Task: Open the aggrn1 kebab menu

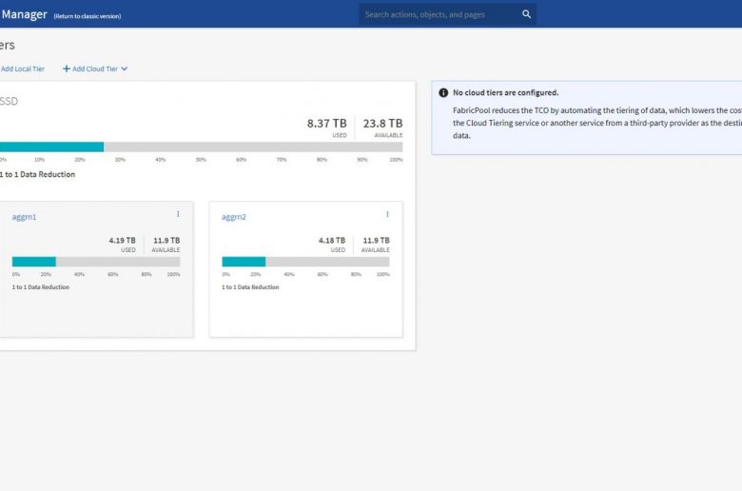Action: point(178,214)
